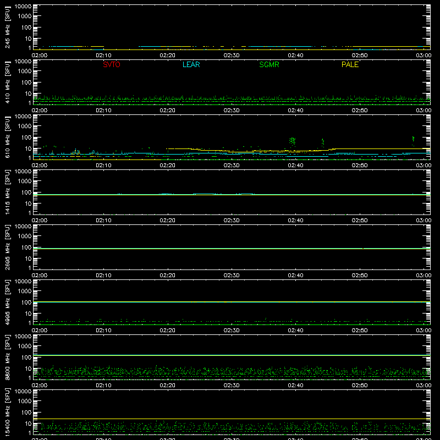Screen dimensions: 440x440
Task: Click green spike near 03:00 in 610 MHz panel
Action: click(413, 141)
